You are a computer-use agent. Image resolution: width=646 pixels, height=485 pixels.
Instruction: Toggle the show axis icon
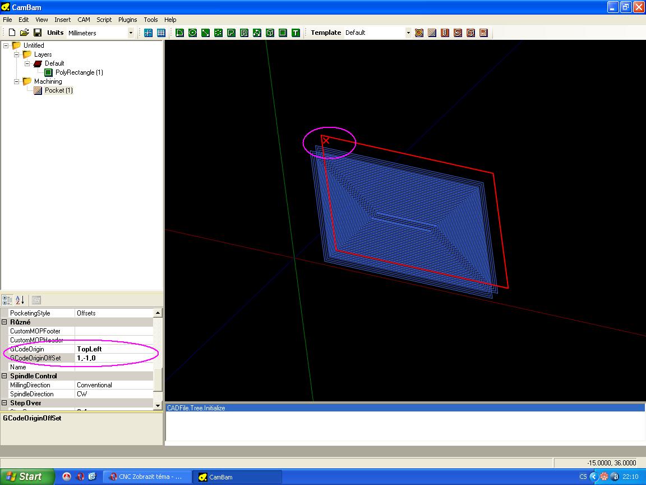click(x=148, y=33)
